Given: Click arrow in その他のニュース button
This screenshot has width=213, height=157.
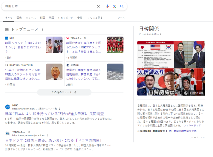Looking at the screenshot, I should [75, 92].
